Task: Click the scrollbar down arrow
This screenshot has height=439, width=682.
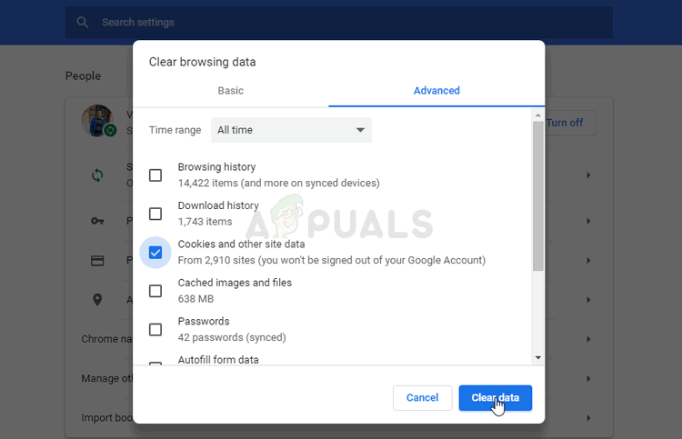Action: (x=538, y=358)
